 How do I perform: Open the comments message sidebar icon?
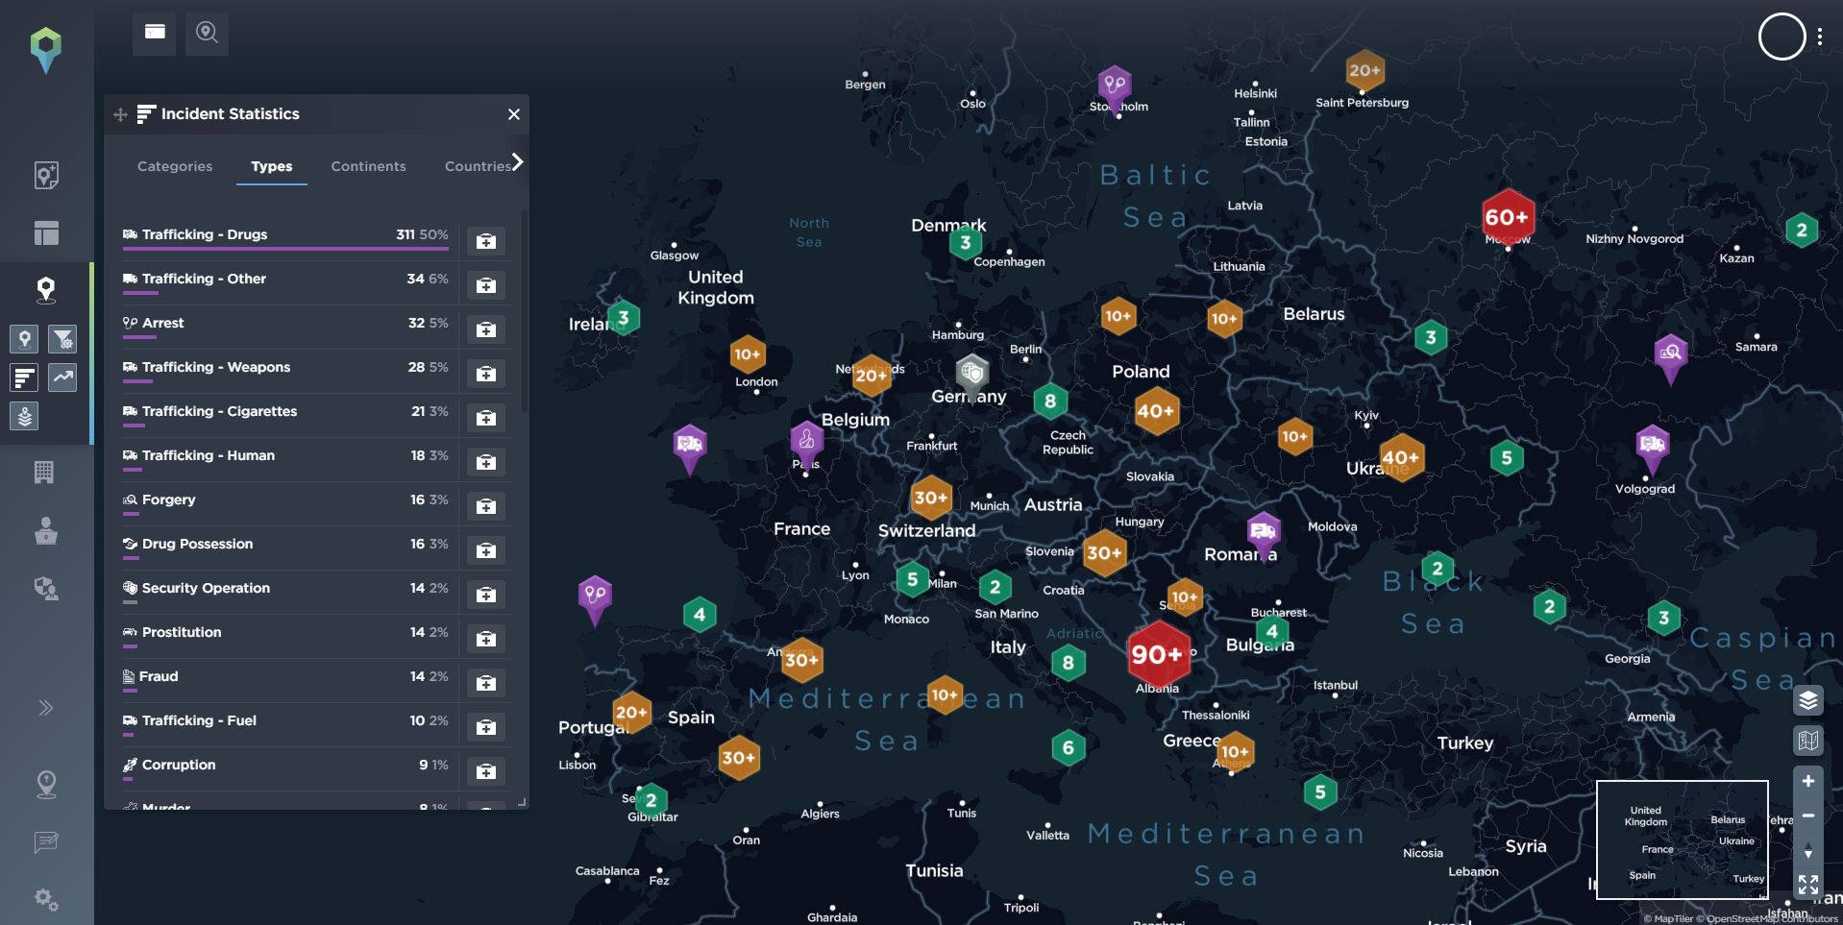(45, 842)
